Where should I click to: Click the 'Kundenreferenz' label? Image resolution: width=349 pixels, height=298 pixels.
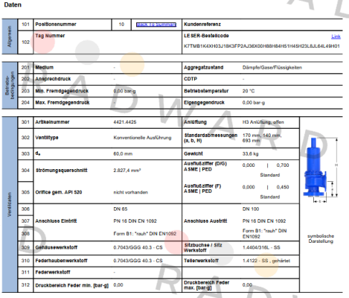coord(202,25)
